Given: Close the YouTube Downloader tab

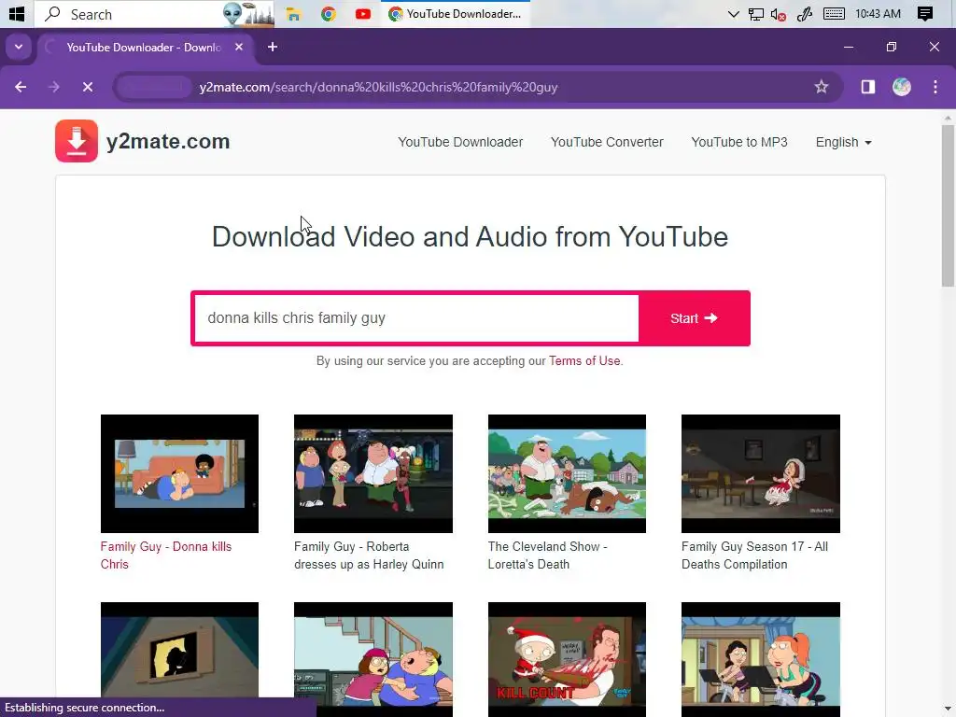Looking at the screenshot, I should 239,47.
